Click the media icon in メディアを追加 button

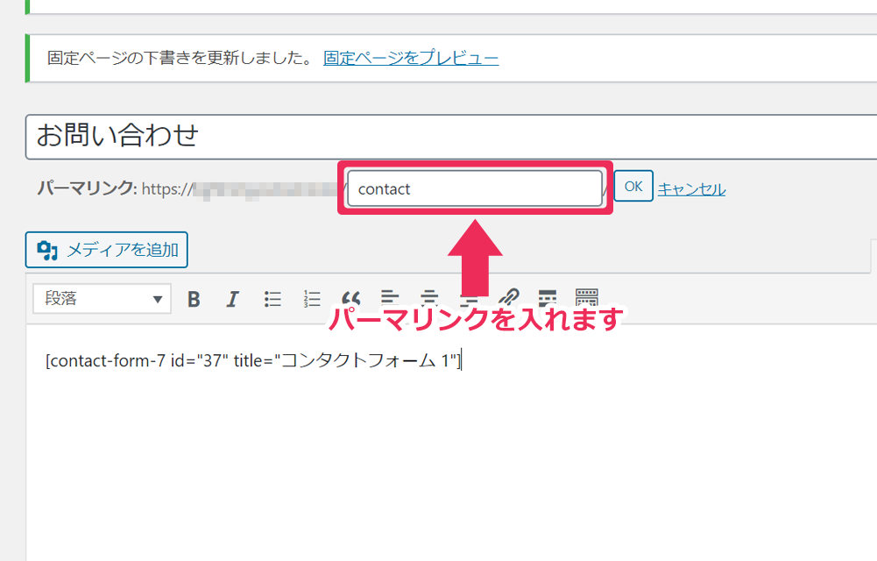tap(47, 251)
